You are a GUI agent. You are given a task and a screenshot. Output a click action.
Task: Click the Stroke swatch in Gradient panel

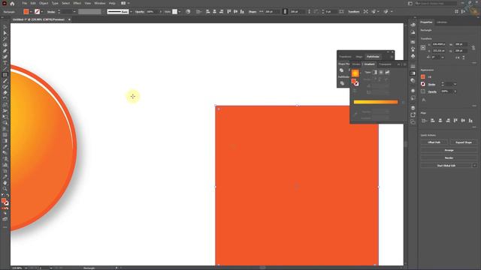(x=355, y=83)
